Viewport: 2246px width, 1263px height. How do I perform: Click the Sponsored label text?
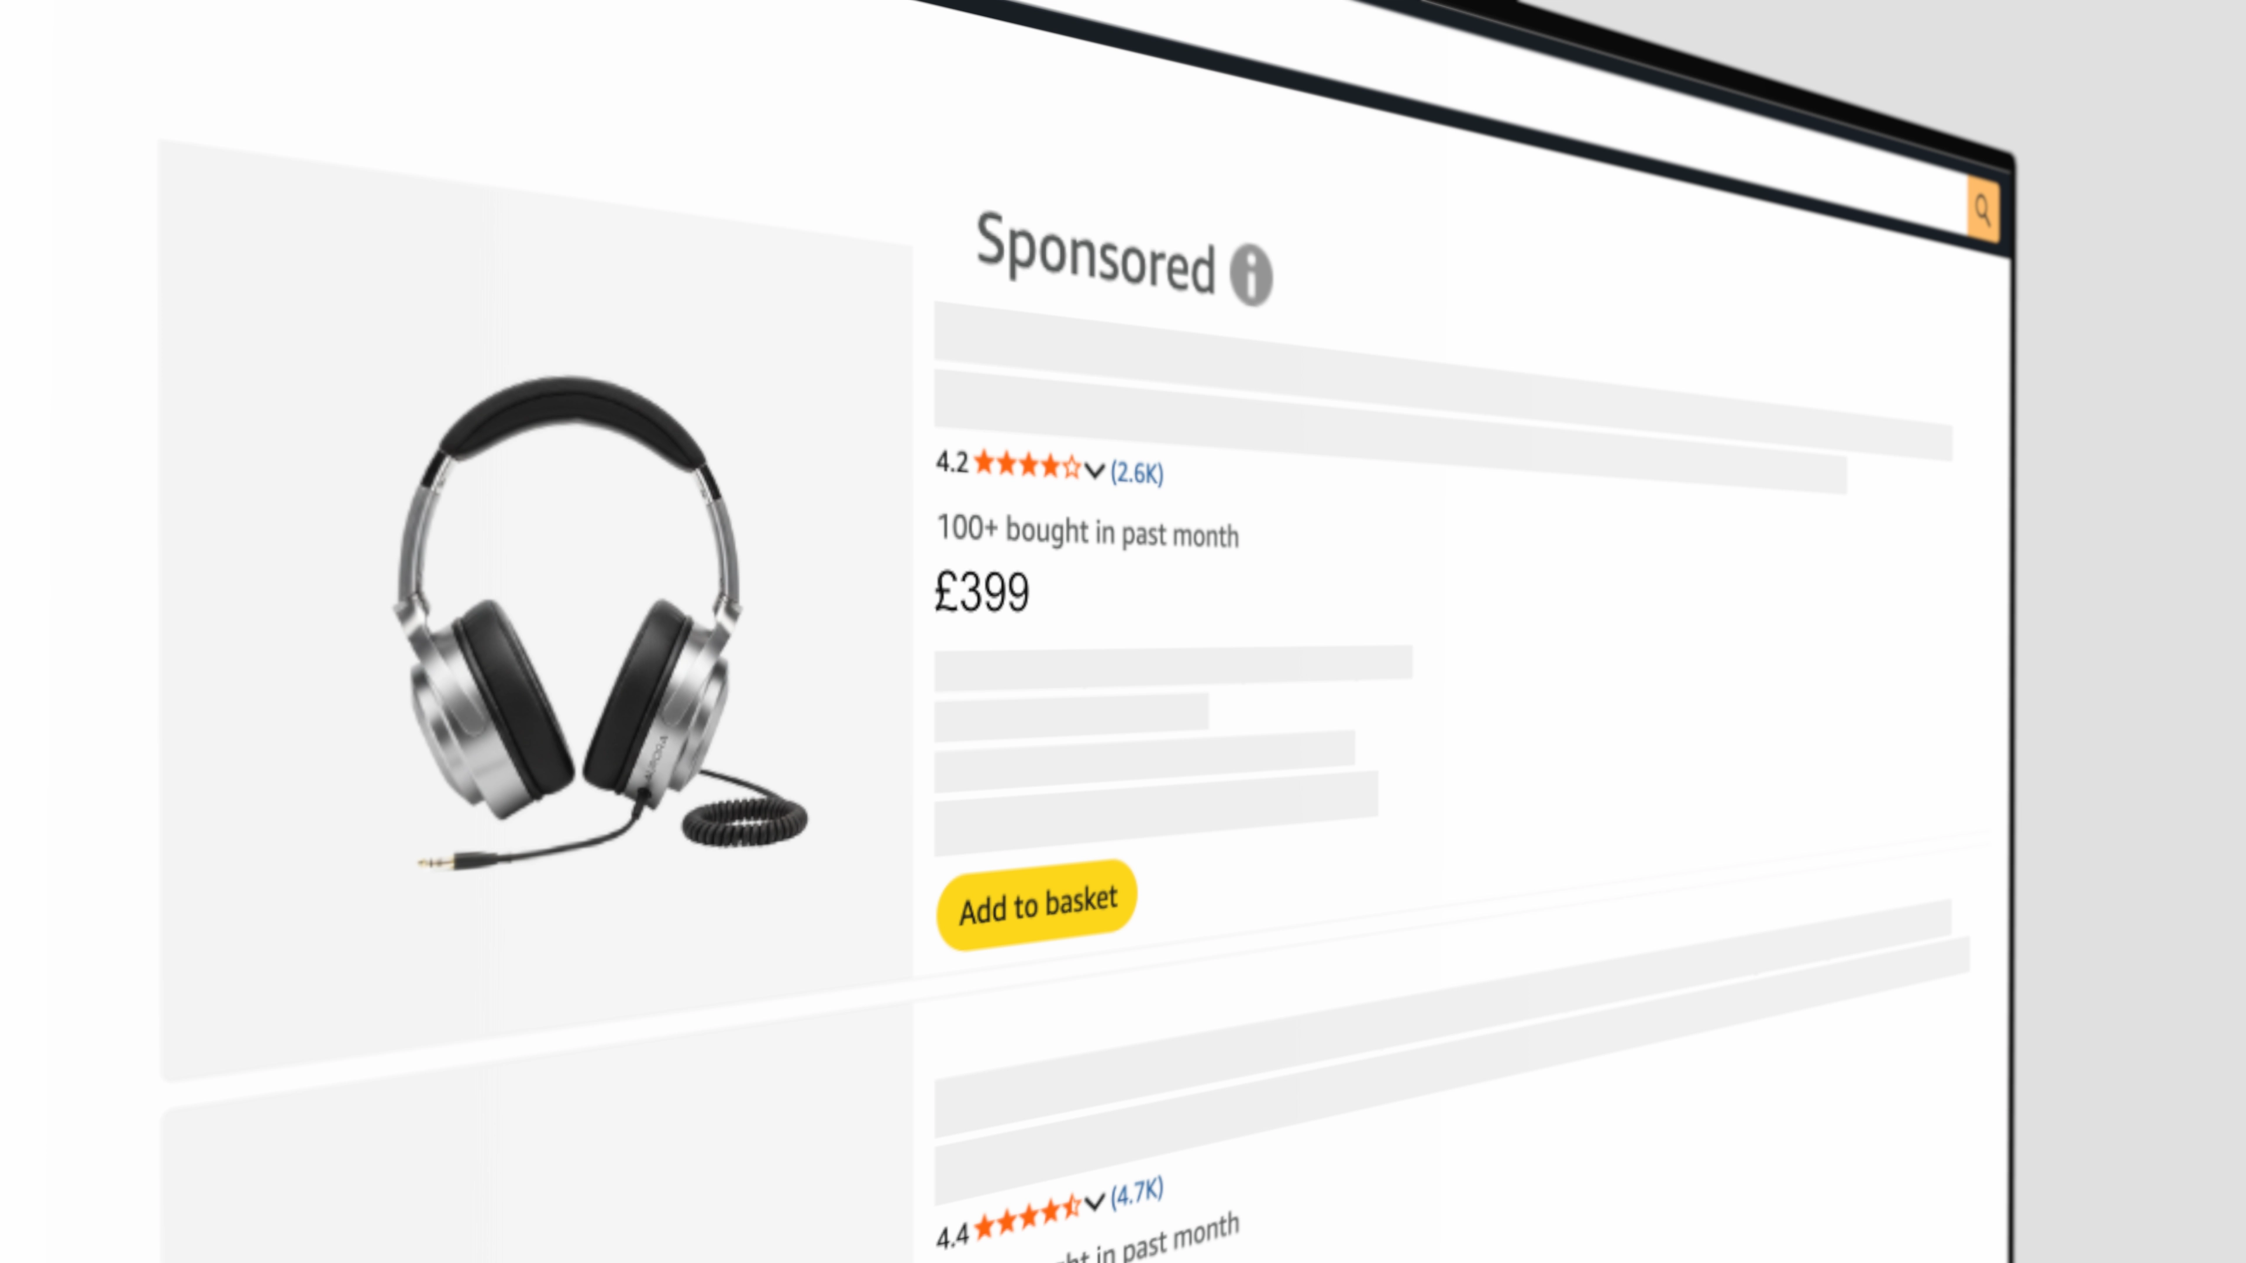1095,253
